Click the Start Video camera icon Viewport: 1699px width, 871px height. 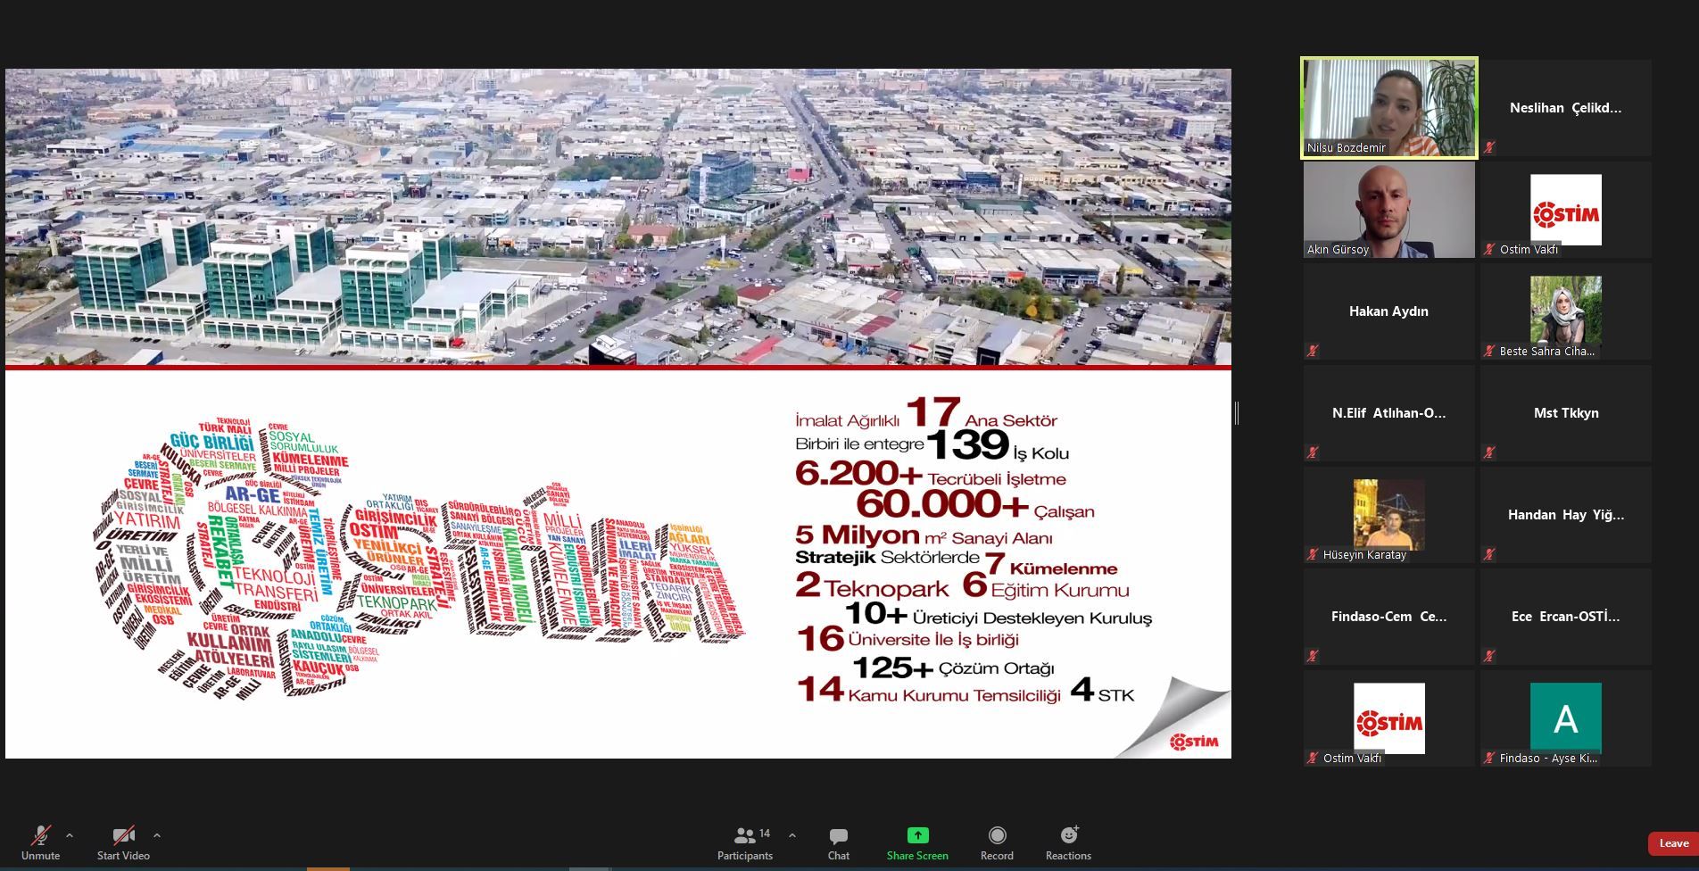pyautogui.click(x=123, y=836)
